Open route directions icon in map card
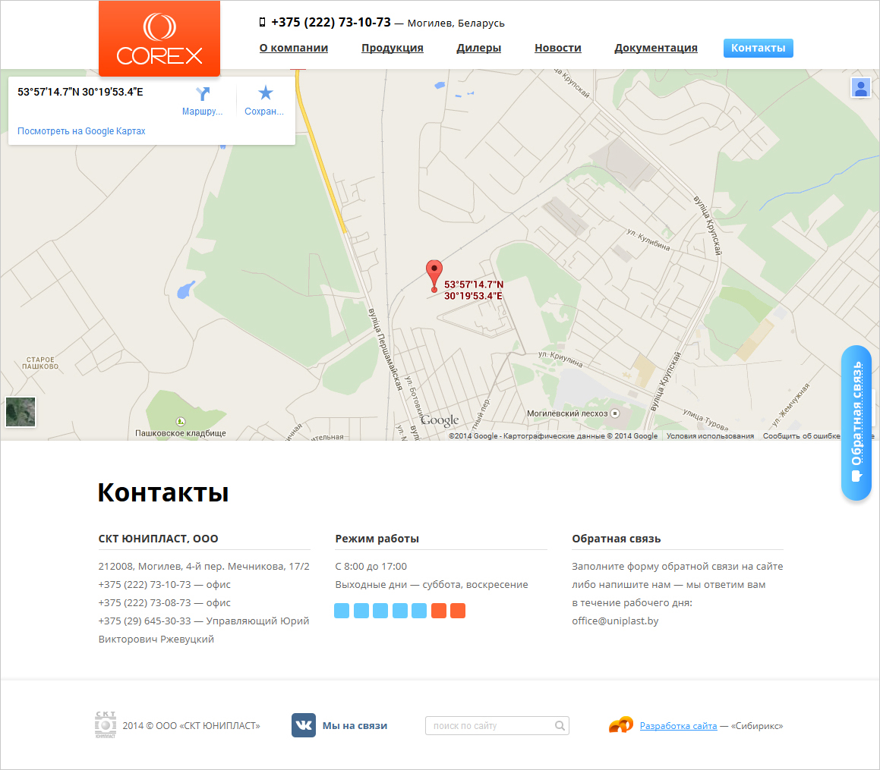This screenshot has width=880, height=770. (203, 93)
